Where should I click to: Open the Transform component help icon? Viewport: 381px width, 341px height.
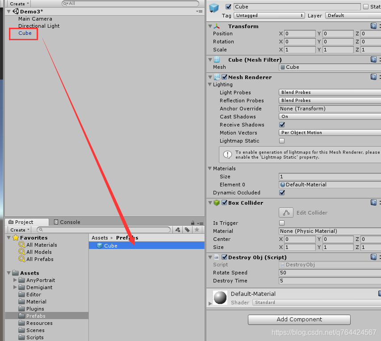(x=373, y=26)
